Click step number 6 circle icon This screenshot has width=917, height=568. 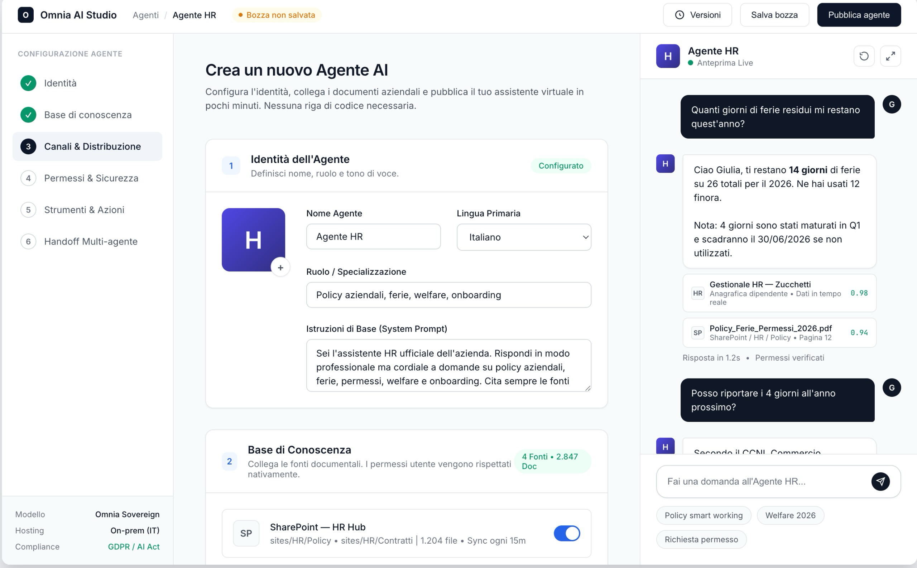tap(28, 241)
